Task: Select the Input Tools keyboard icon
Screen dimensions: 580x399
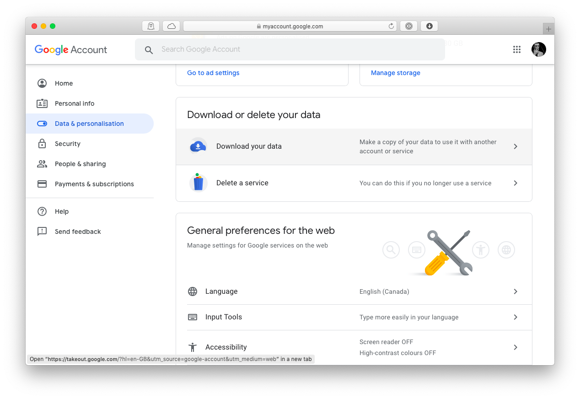Action: point(193,317)
